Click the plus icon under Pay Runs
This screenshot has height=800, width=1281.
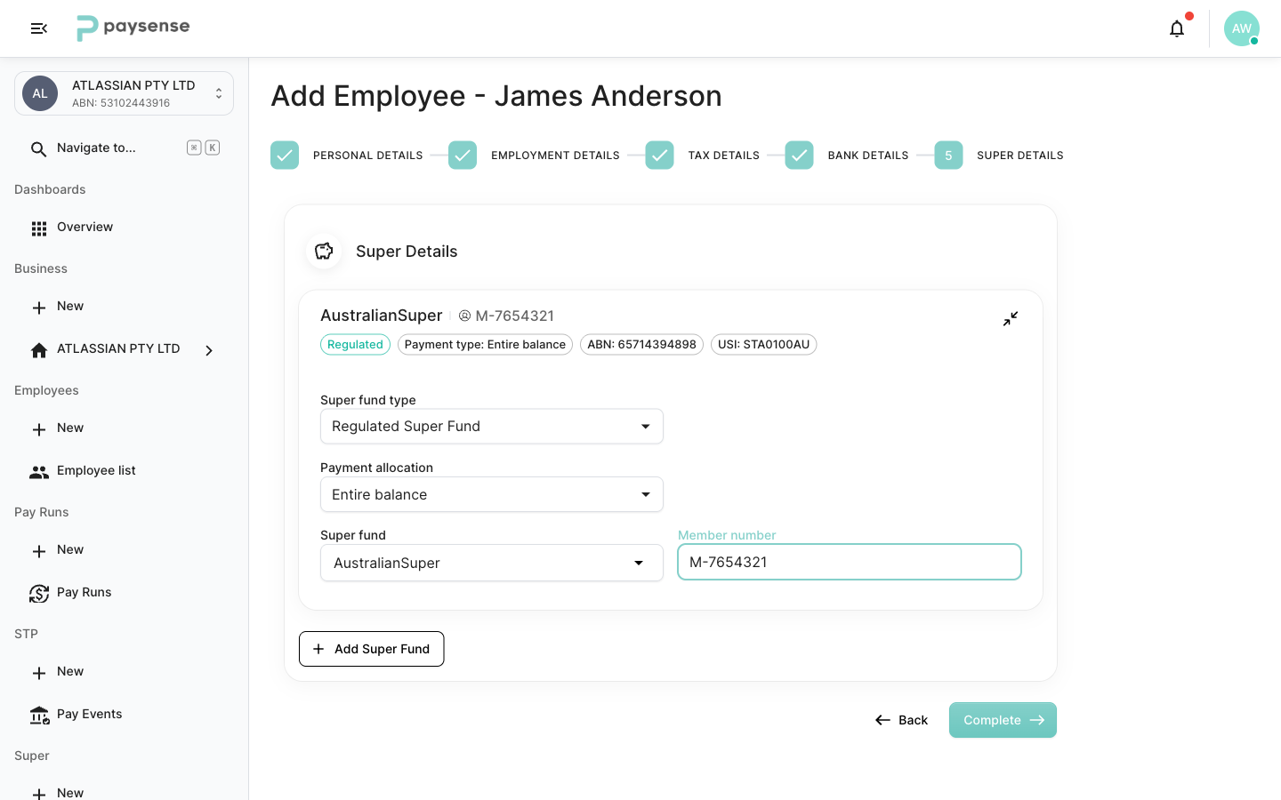pos(39,551)
